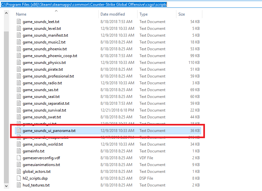
Task: Select file name global_actors.txt
Action: [37, 172]
